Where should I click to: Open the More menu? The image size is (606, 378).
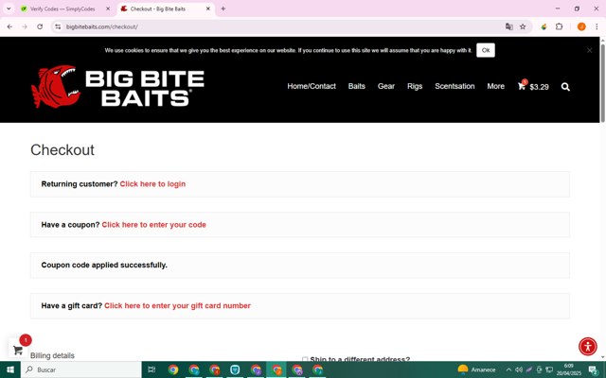click(x=495, y=86)
